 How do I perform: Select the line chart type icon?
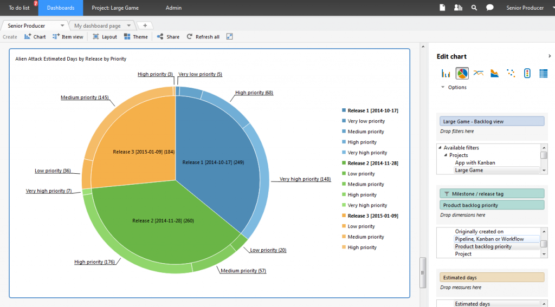point(478,74)
